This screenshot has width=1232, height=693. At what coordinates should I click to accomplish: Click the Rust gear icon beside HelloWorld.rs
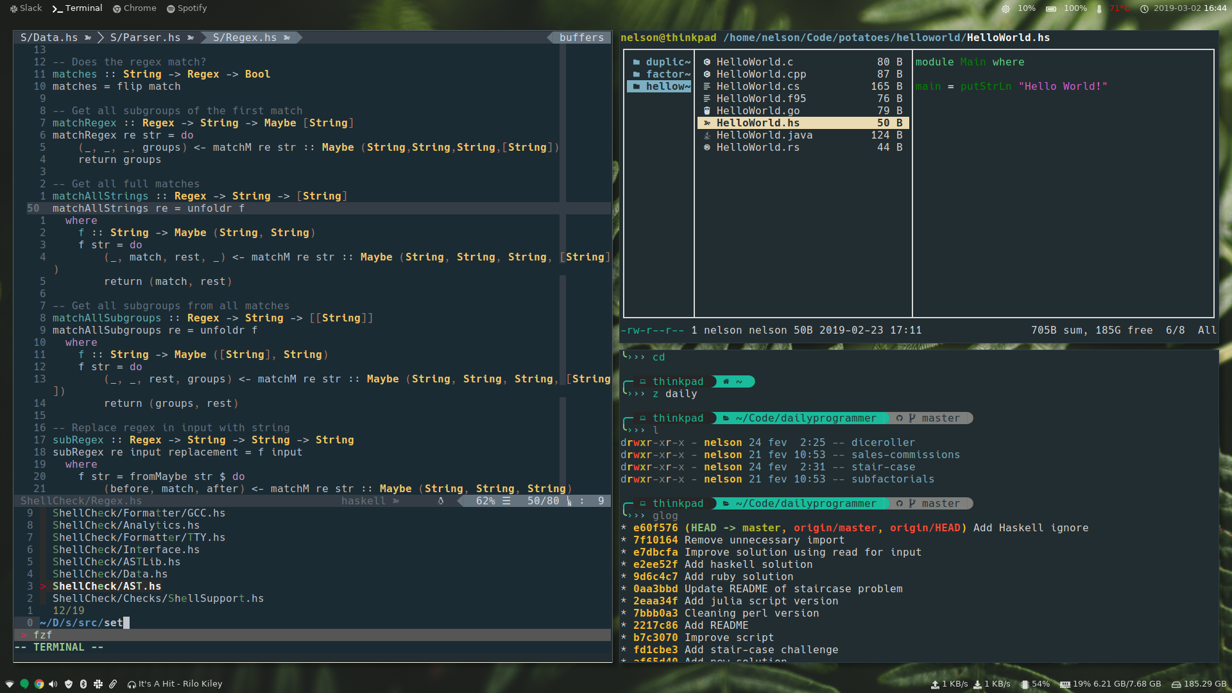coord(707,148)
